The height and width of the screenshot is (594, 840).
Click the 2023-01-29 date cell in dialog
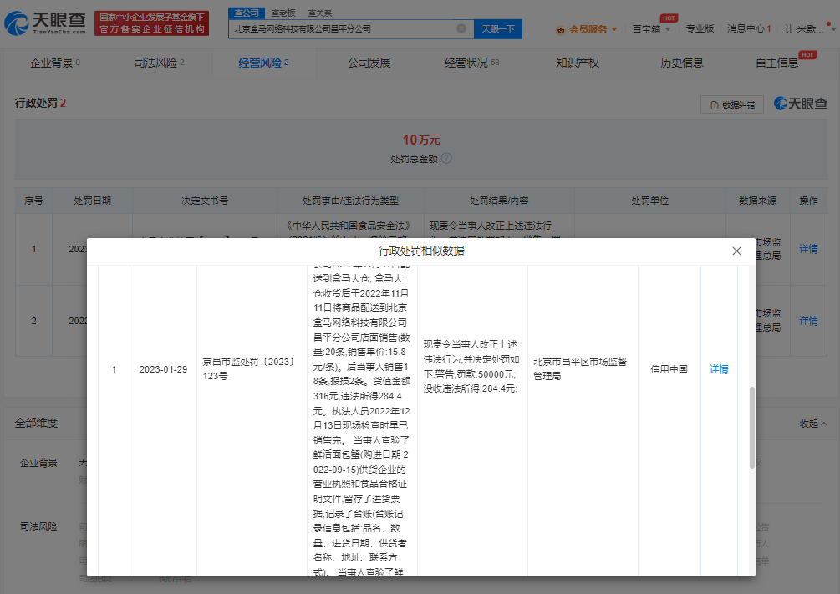pyautogui.click(x=163, y=369)
